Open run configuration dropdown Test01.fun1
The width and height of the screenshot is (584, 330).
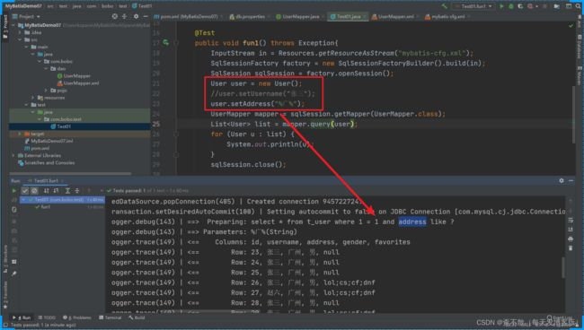(x=473, y=6)
